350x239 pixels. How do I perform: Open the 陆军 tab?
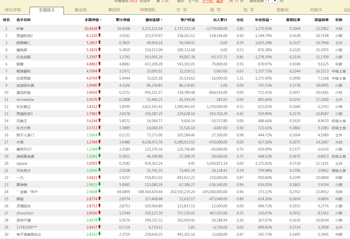(249, 10)
